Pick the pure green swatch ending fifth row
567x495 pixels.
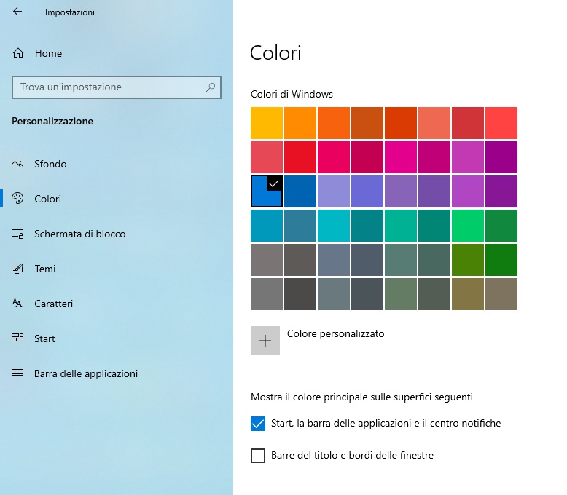[501, 259]
